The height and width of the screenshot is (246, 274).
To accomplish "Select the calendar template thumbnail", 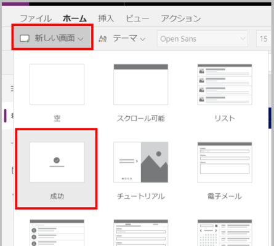I will pos(225,232).
